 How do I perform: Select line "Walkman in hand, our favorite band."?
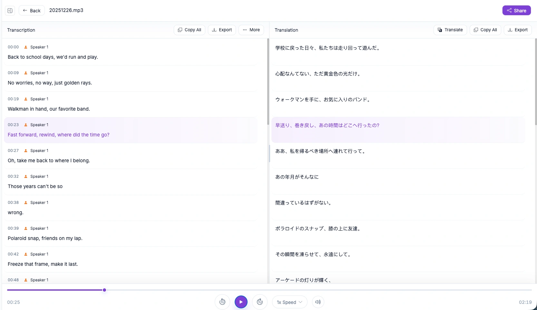point(49,109)
